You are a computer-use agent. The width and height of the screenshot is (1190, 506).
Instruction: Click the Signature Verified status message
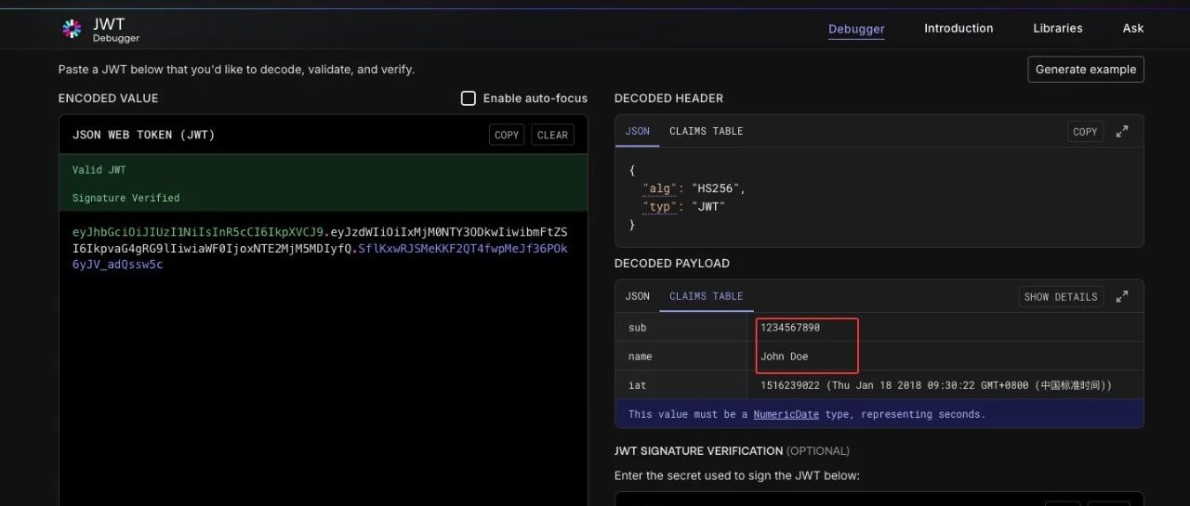126,198
